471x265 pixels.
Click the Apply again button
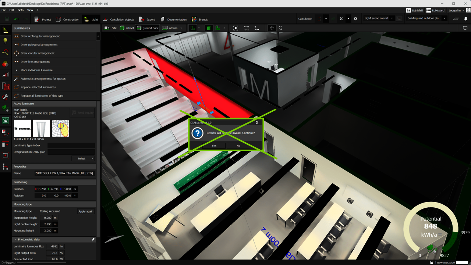click(86, 211)
